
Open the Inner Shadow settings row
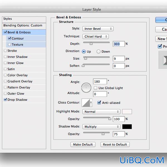[24, 57]
